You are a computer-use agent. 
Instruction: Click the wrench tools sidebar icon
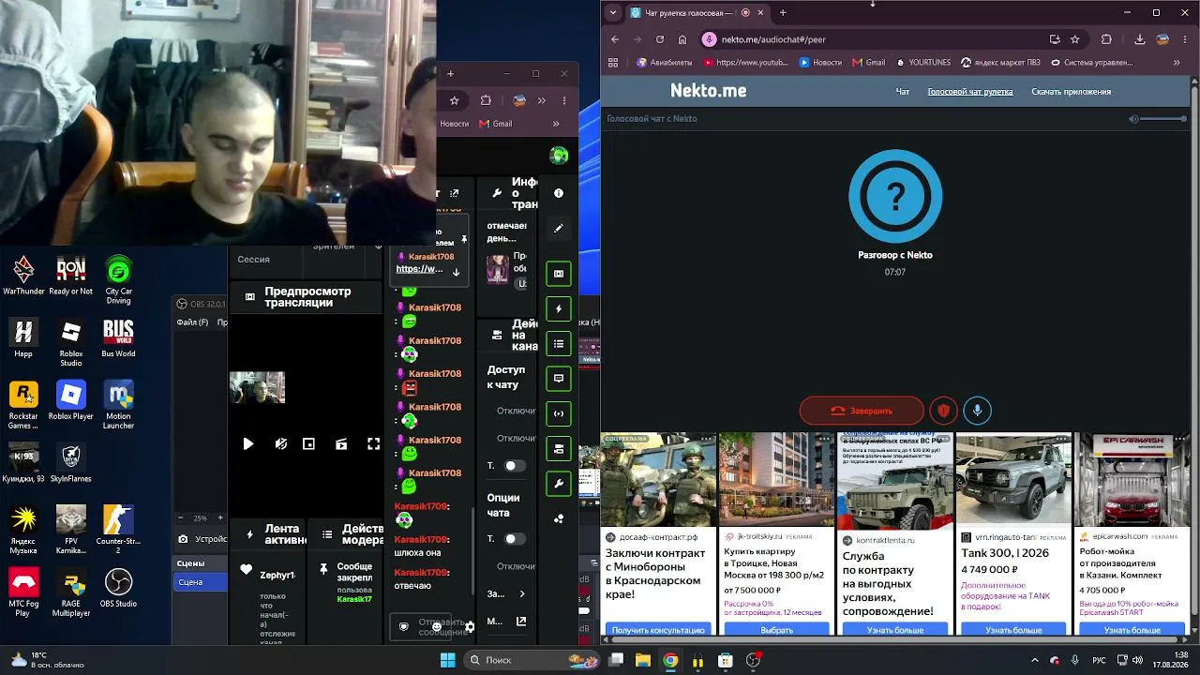(559, 484)
